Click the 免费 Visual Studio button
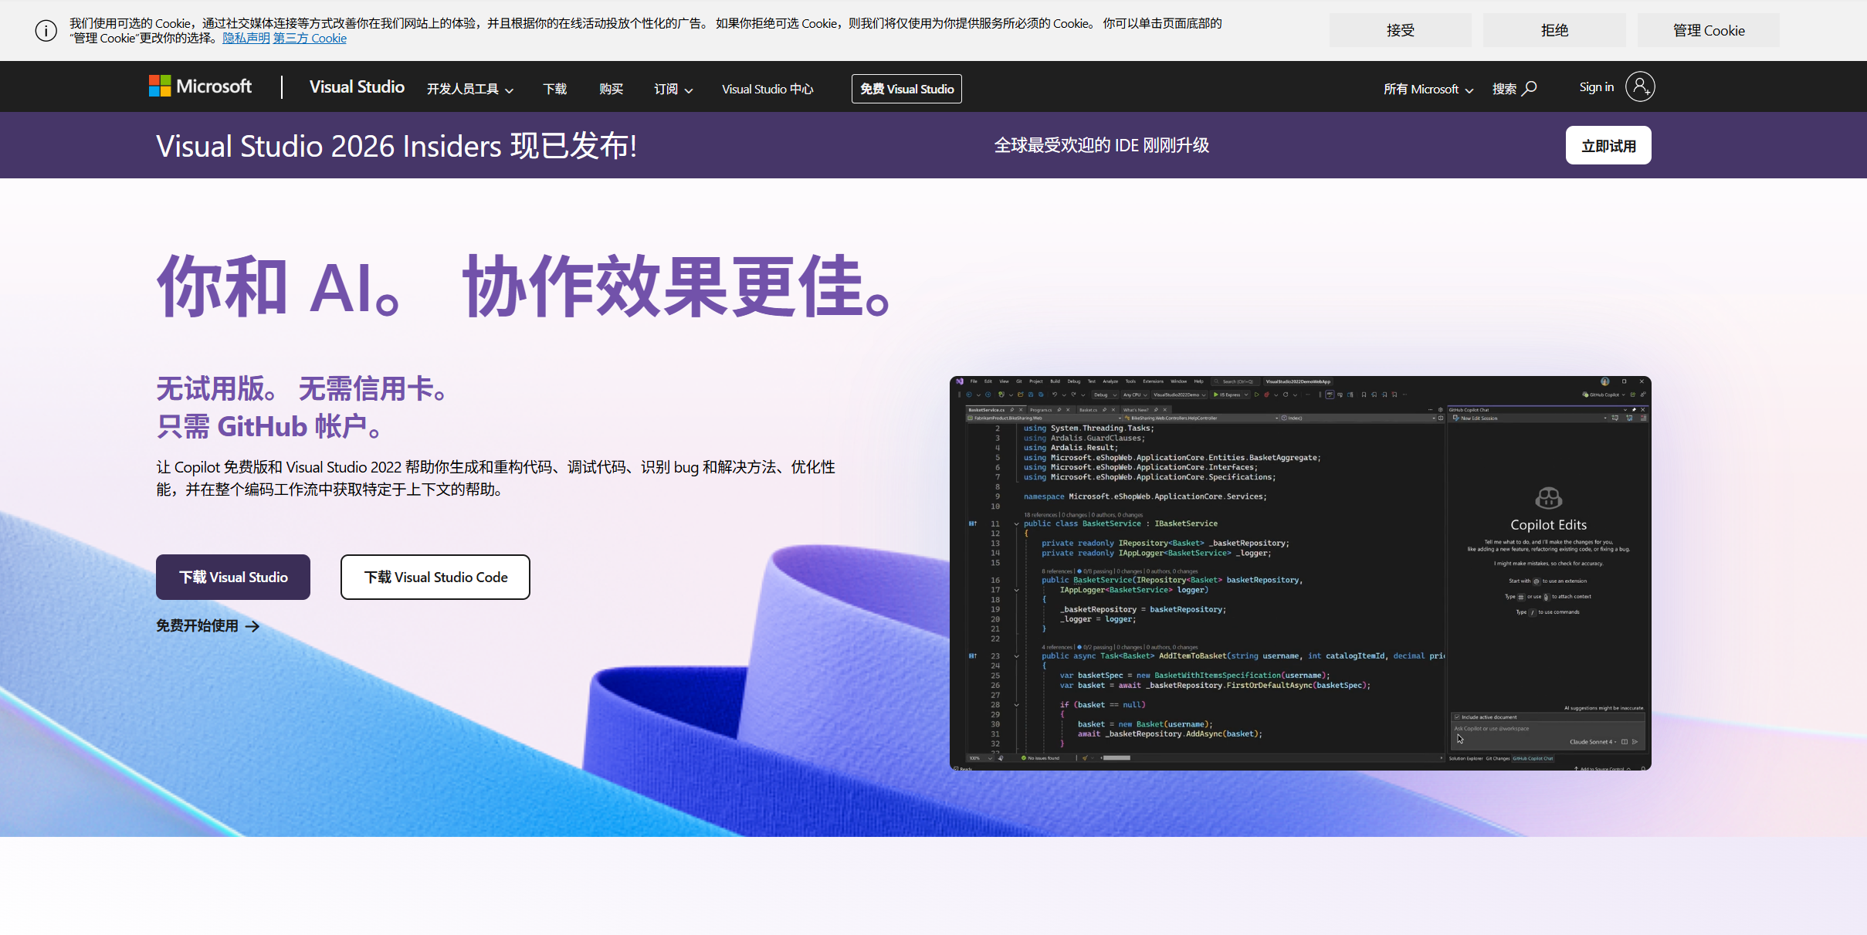 [906, 88]
